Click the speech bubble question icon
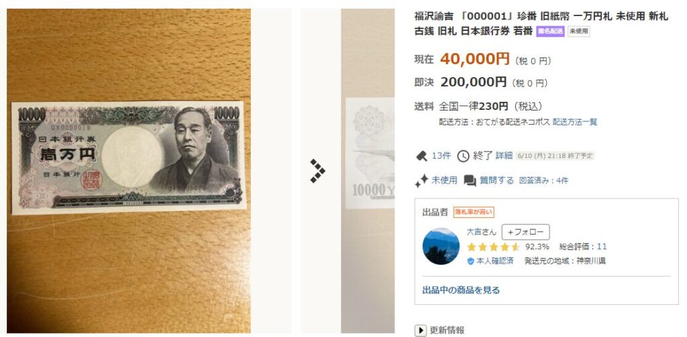Viewport: 687px width, 337px height. [470, 180]
